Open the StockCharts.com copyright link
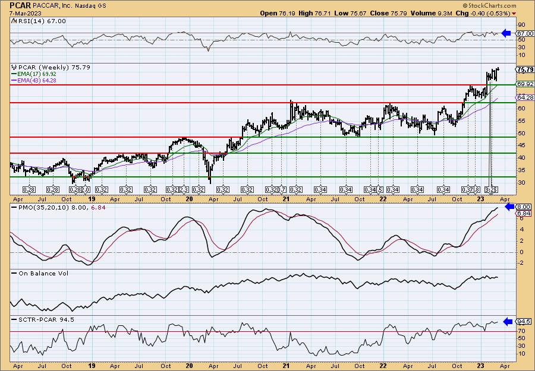 click(x=490, y=5)
